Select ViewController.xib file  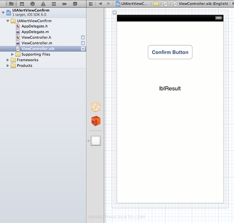43,49
